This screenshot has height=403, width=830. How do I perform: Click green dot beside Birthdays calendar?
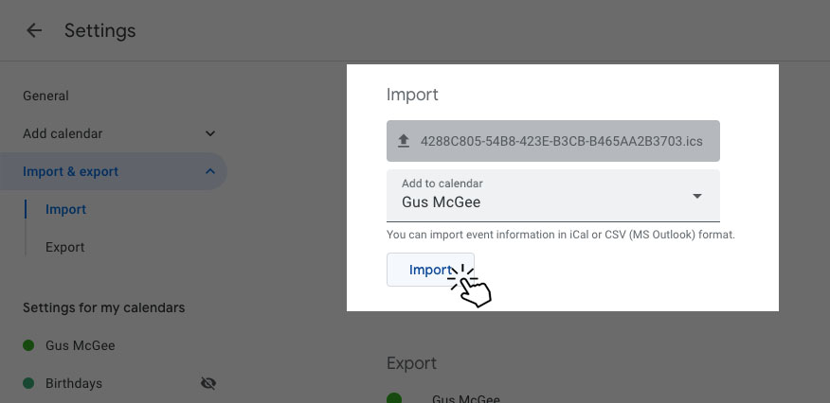point(28,383)
